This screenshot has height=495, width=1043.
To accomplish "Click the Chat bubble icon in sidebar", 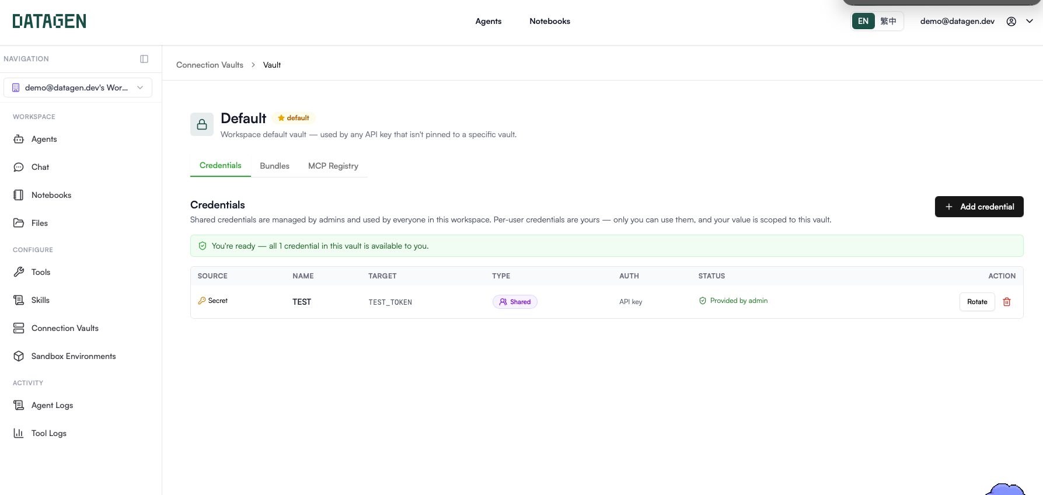I will [x=19, y=167].
